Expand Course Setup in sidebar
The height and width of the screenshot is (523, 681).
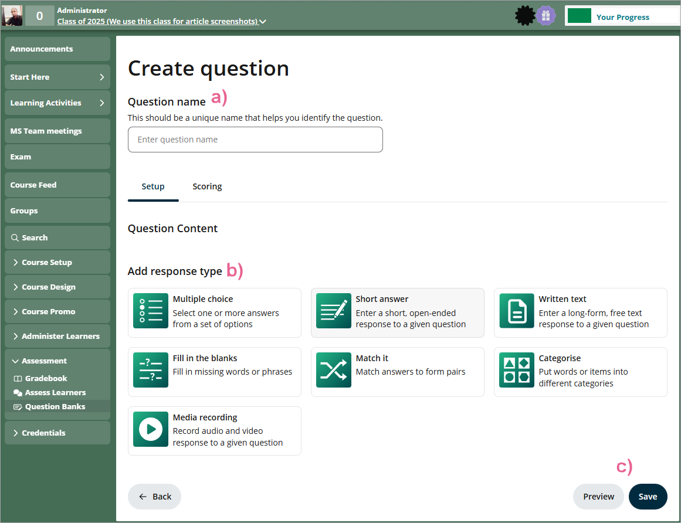click(47, 262)
